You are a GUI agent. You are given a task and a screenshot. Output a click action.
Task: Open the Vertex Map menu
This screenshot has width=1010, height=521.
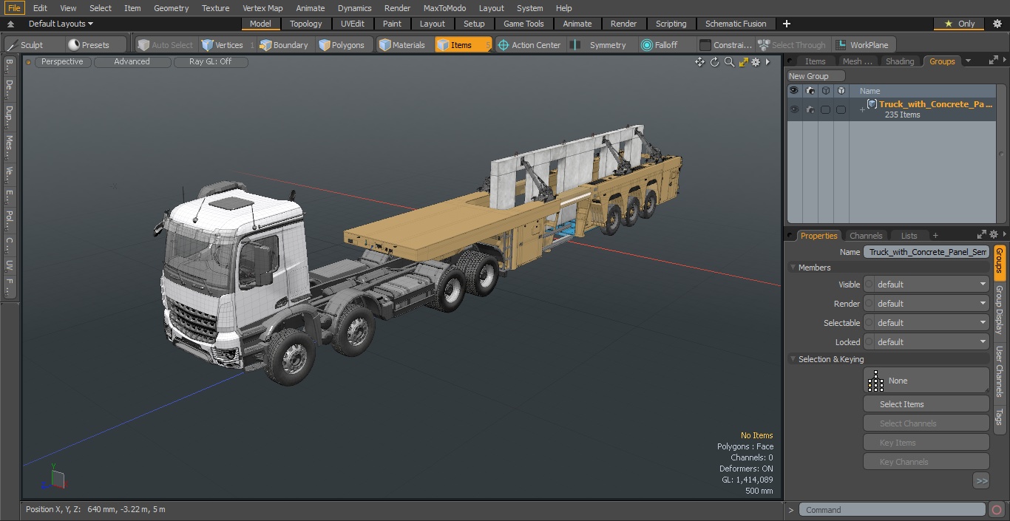(x=262, y=8)
